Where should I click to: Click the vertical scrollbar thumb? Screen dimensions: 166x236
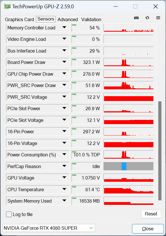[160, 151]
